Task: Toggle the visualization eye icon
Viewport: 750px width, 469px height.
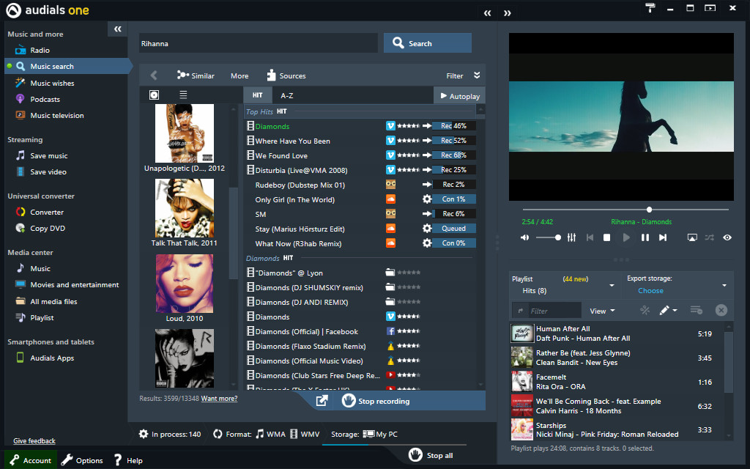Action: click(727, 237)
